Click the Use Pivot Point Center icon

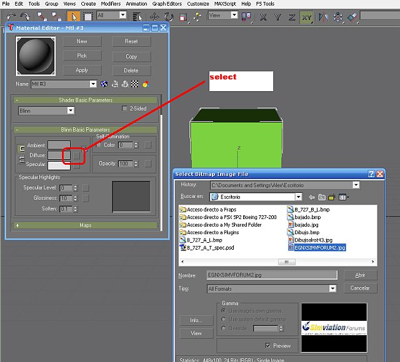click(246, 17)
